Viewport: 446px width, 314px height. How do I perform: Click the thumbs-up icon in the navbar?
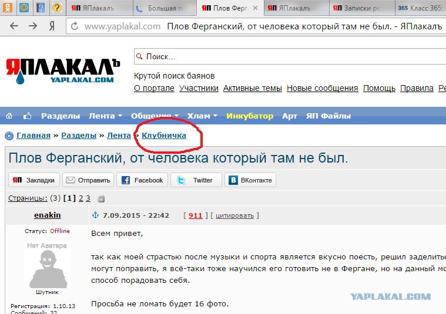[27, 116]
